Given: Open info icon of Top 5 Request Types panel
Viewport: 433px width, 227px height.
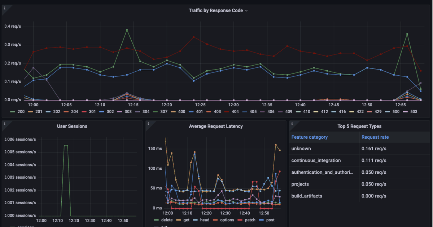Looking at the screenshot, I should (292, 124).
